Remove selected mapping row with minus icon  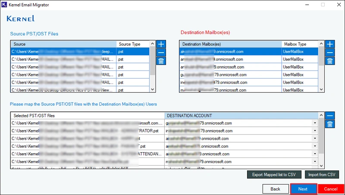click(330, 116)
